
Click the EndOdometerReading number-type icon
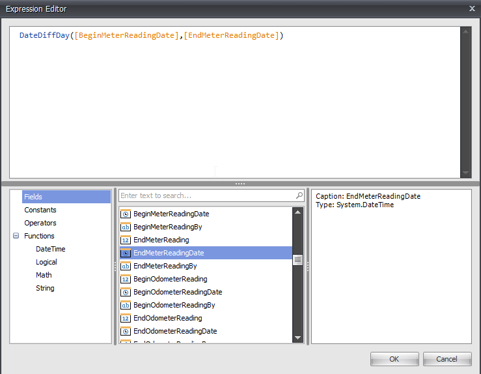[x=126, y=319]
